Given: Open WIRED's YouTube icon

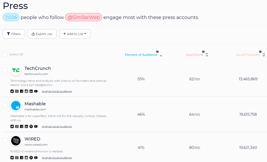Looking at the screenshot, I should pyautogui.click(x=36, y=158).
